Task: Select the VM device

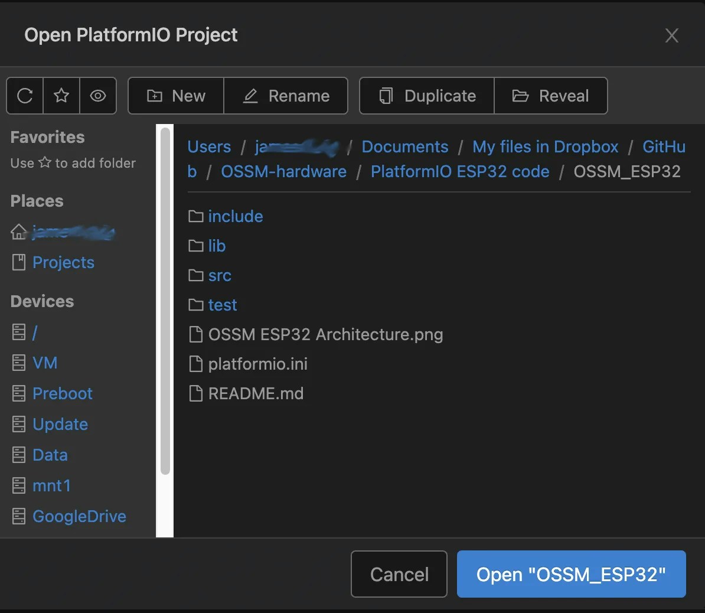Action: point(44,362)
